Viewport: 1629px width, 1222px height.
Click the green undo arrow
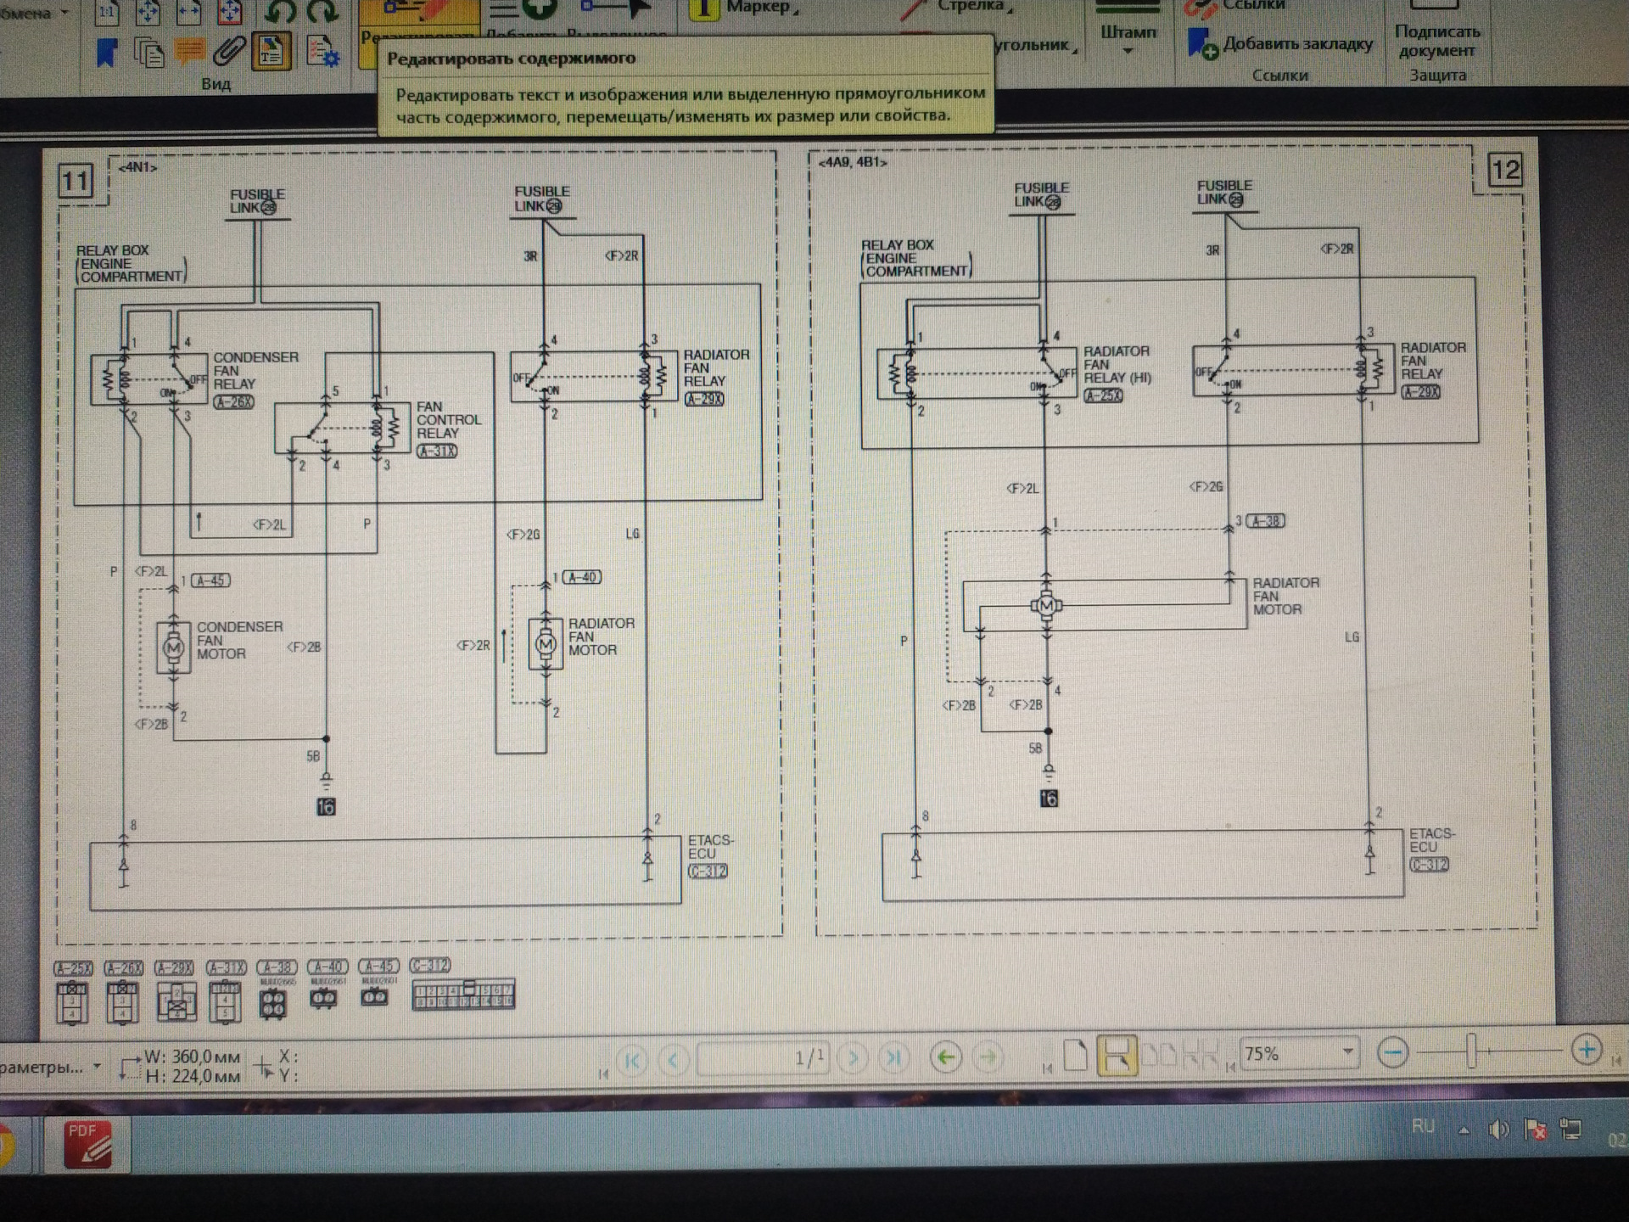pyautogui.click(x=280, y=12)
